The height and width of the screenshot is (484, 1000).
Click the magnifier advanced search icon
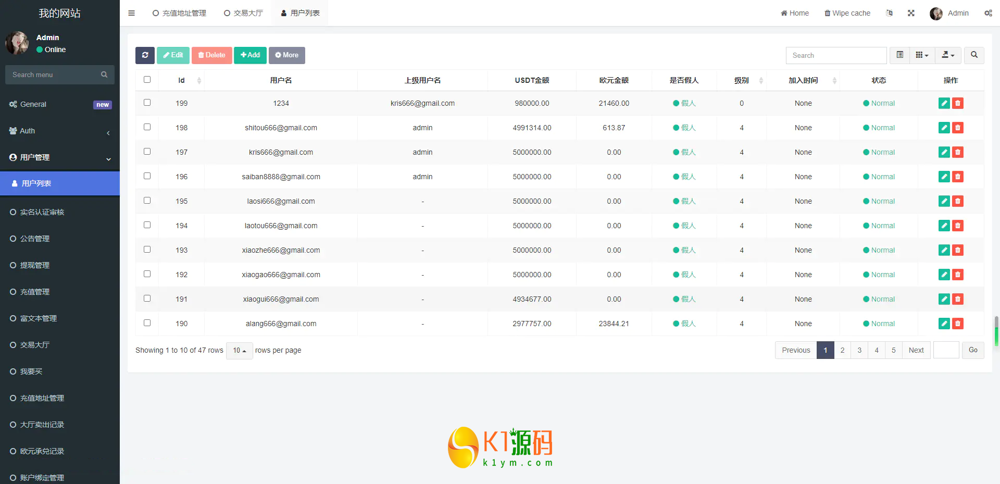pyautogui.click(x=974, y=55)
